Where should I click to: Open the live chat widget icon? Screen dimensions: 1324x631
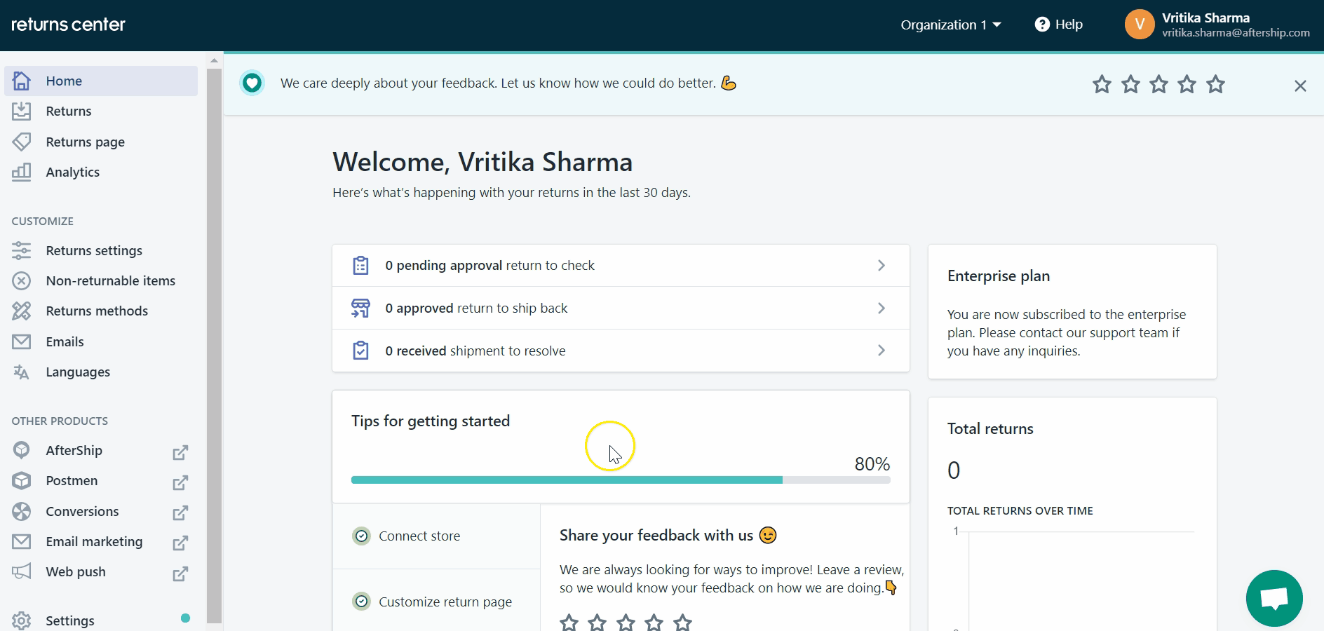point(1274,598)
